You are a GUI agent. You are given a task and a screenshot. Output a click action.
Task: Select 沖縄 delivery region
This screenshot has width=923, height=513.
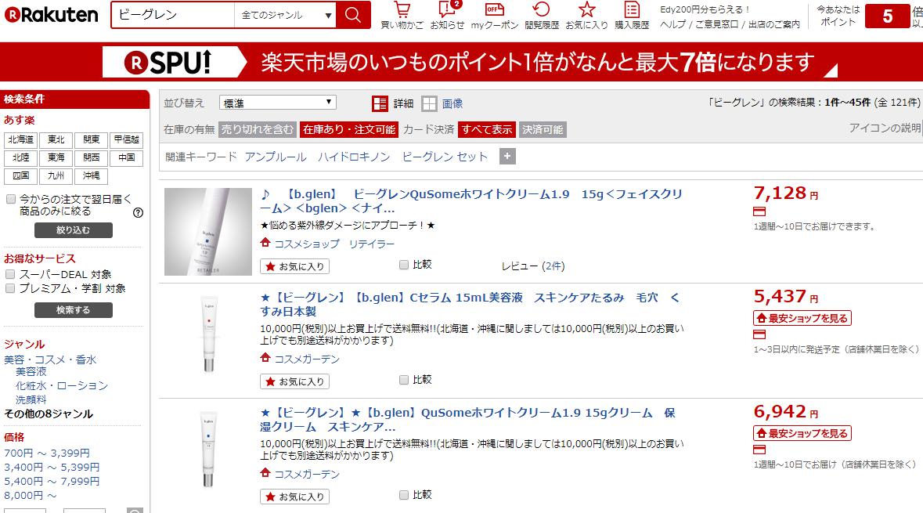point(92,175)
